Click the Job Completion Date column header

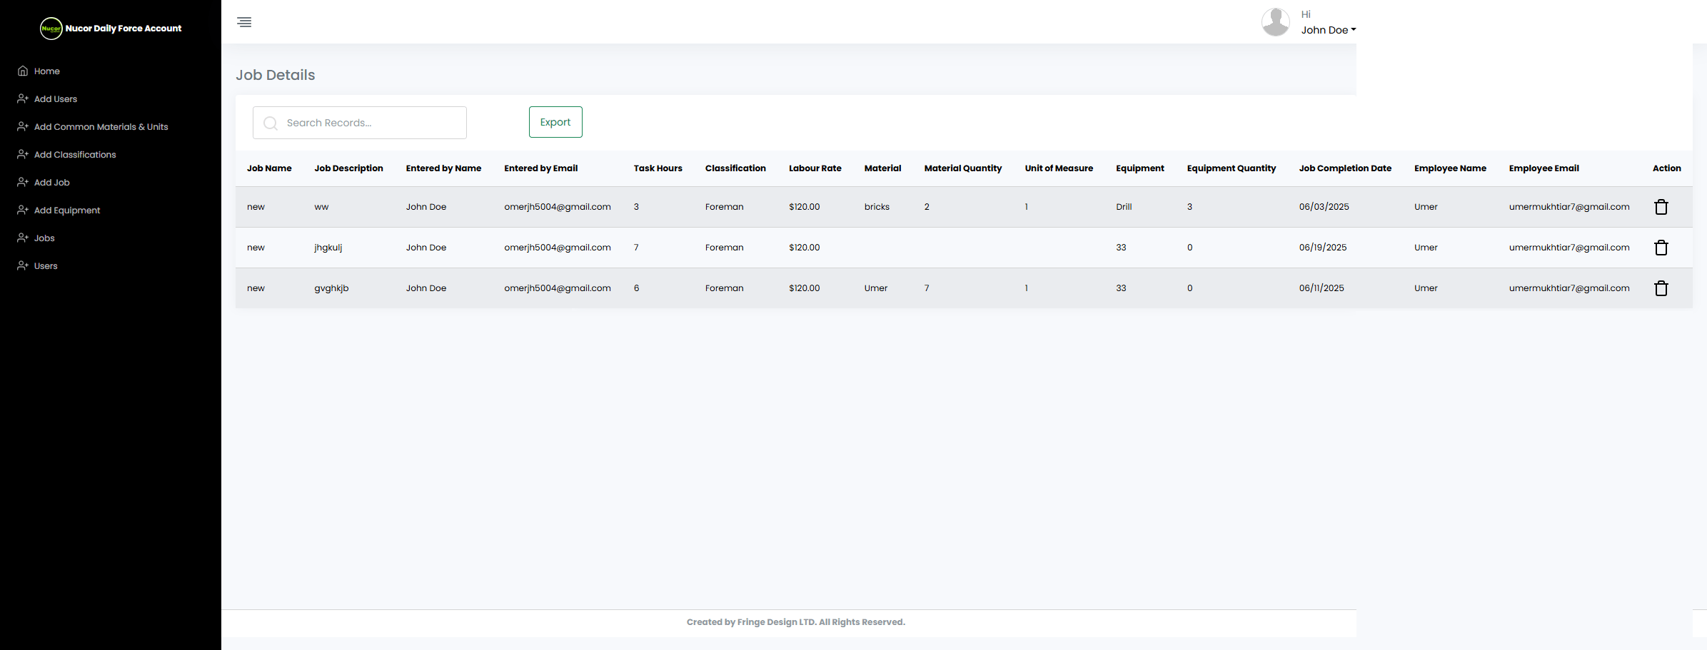(1344, 168)
